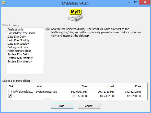Pick the Data Disk Weekly script
Image resolution: width=151 pixels, height=113 pixels.
(x=18, y=44)
